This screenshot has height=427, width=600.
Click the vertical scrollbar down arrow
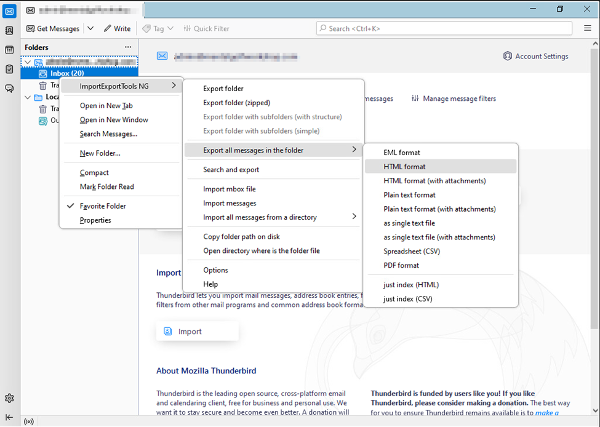tap(595, 411)
